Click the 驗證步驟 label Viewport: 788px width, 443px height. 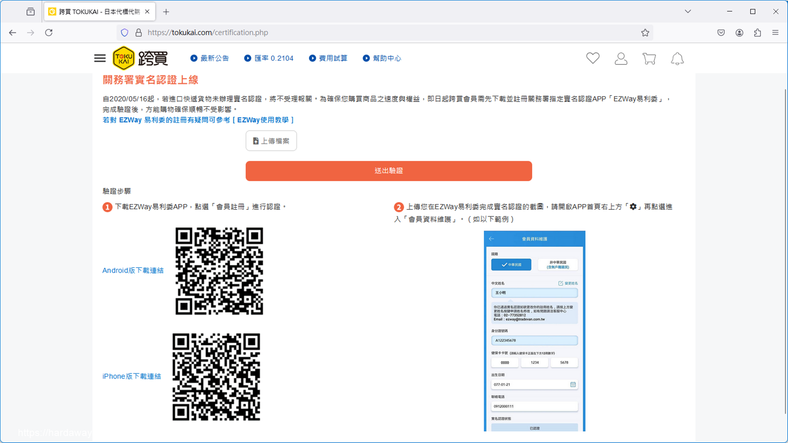(117, 191)
